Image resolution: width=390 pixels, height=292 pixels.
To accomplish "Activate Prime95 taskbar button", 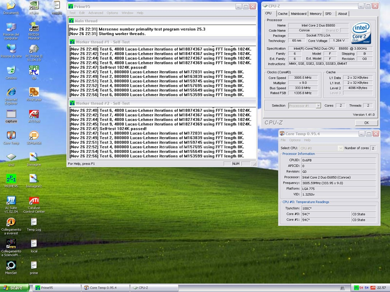I will 57,288.
